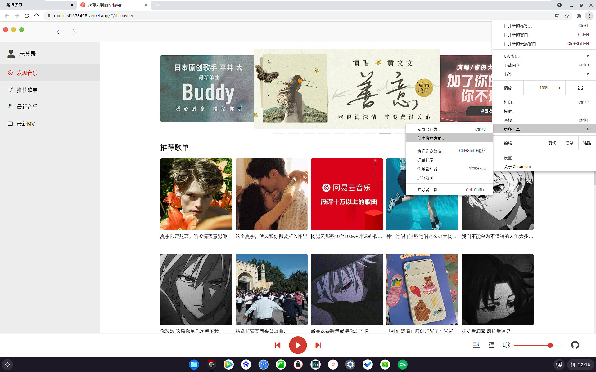Open 最新音乐 in the sidebar
Image resolution: width=596 pixels, height=372 pixels.
[50, 107]
